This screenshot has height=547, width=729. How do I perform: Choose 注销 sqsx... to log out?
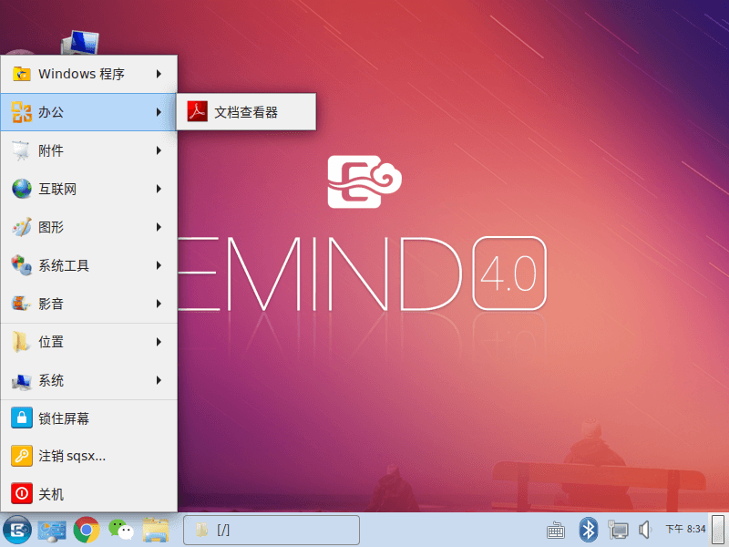[x=88, y=456]
